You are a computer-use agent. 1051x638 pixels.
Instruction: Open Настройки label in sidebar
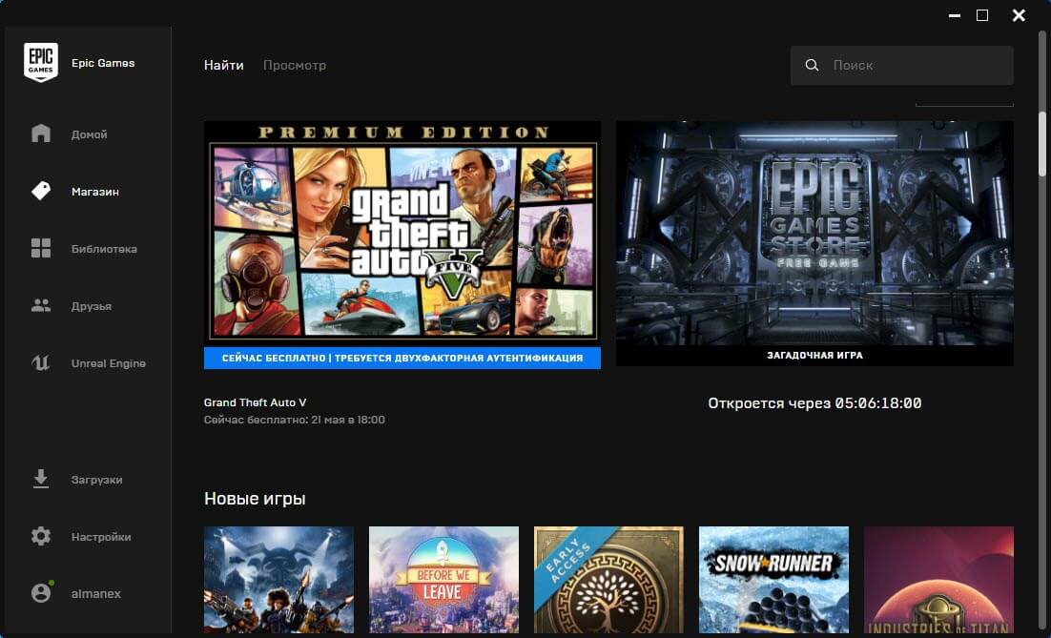(x=101, y=537)
